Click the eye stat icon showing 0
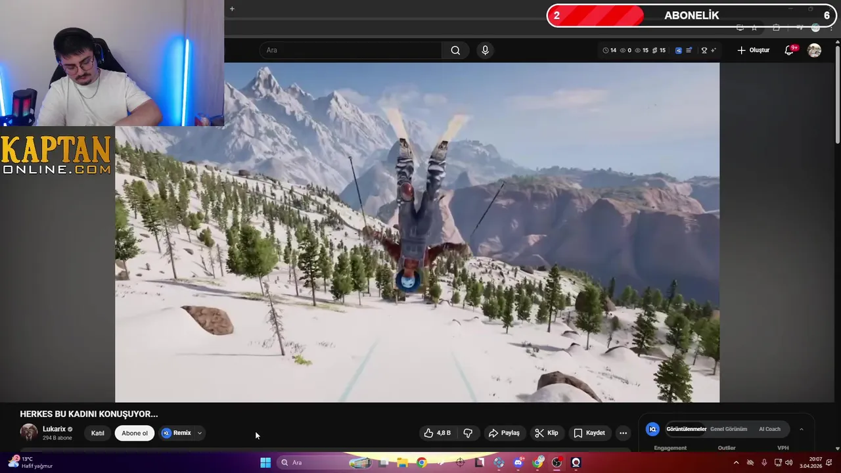 [626, 51]
